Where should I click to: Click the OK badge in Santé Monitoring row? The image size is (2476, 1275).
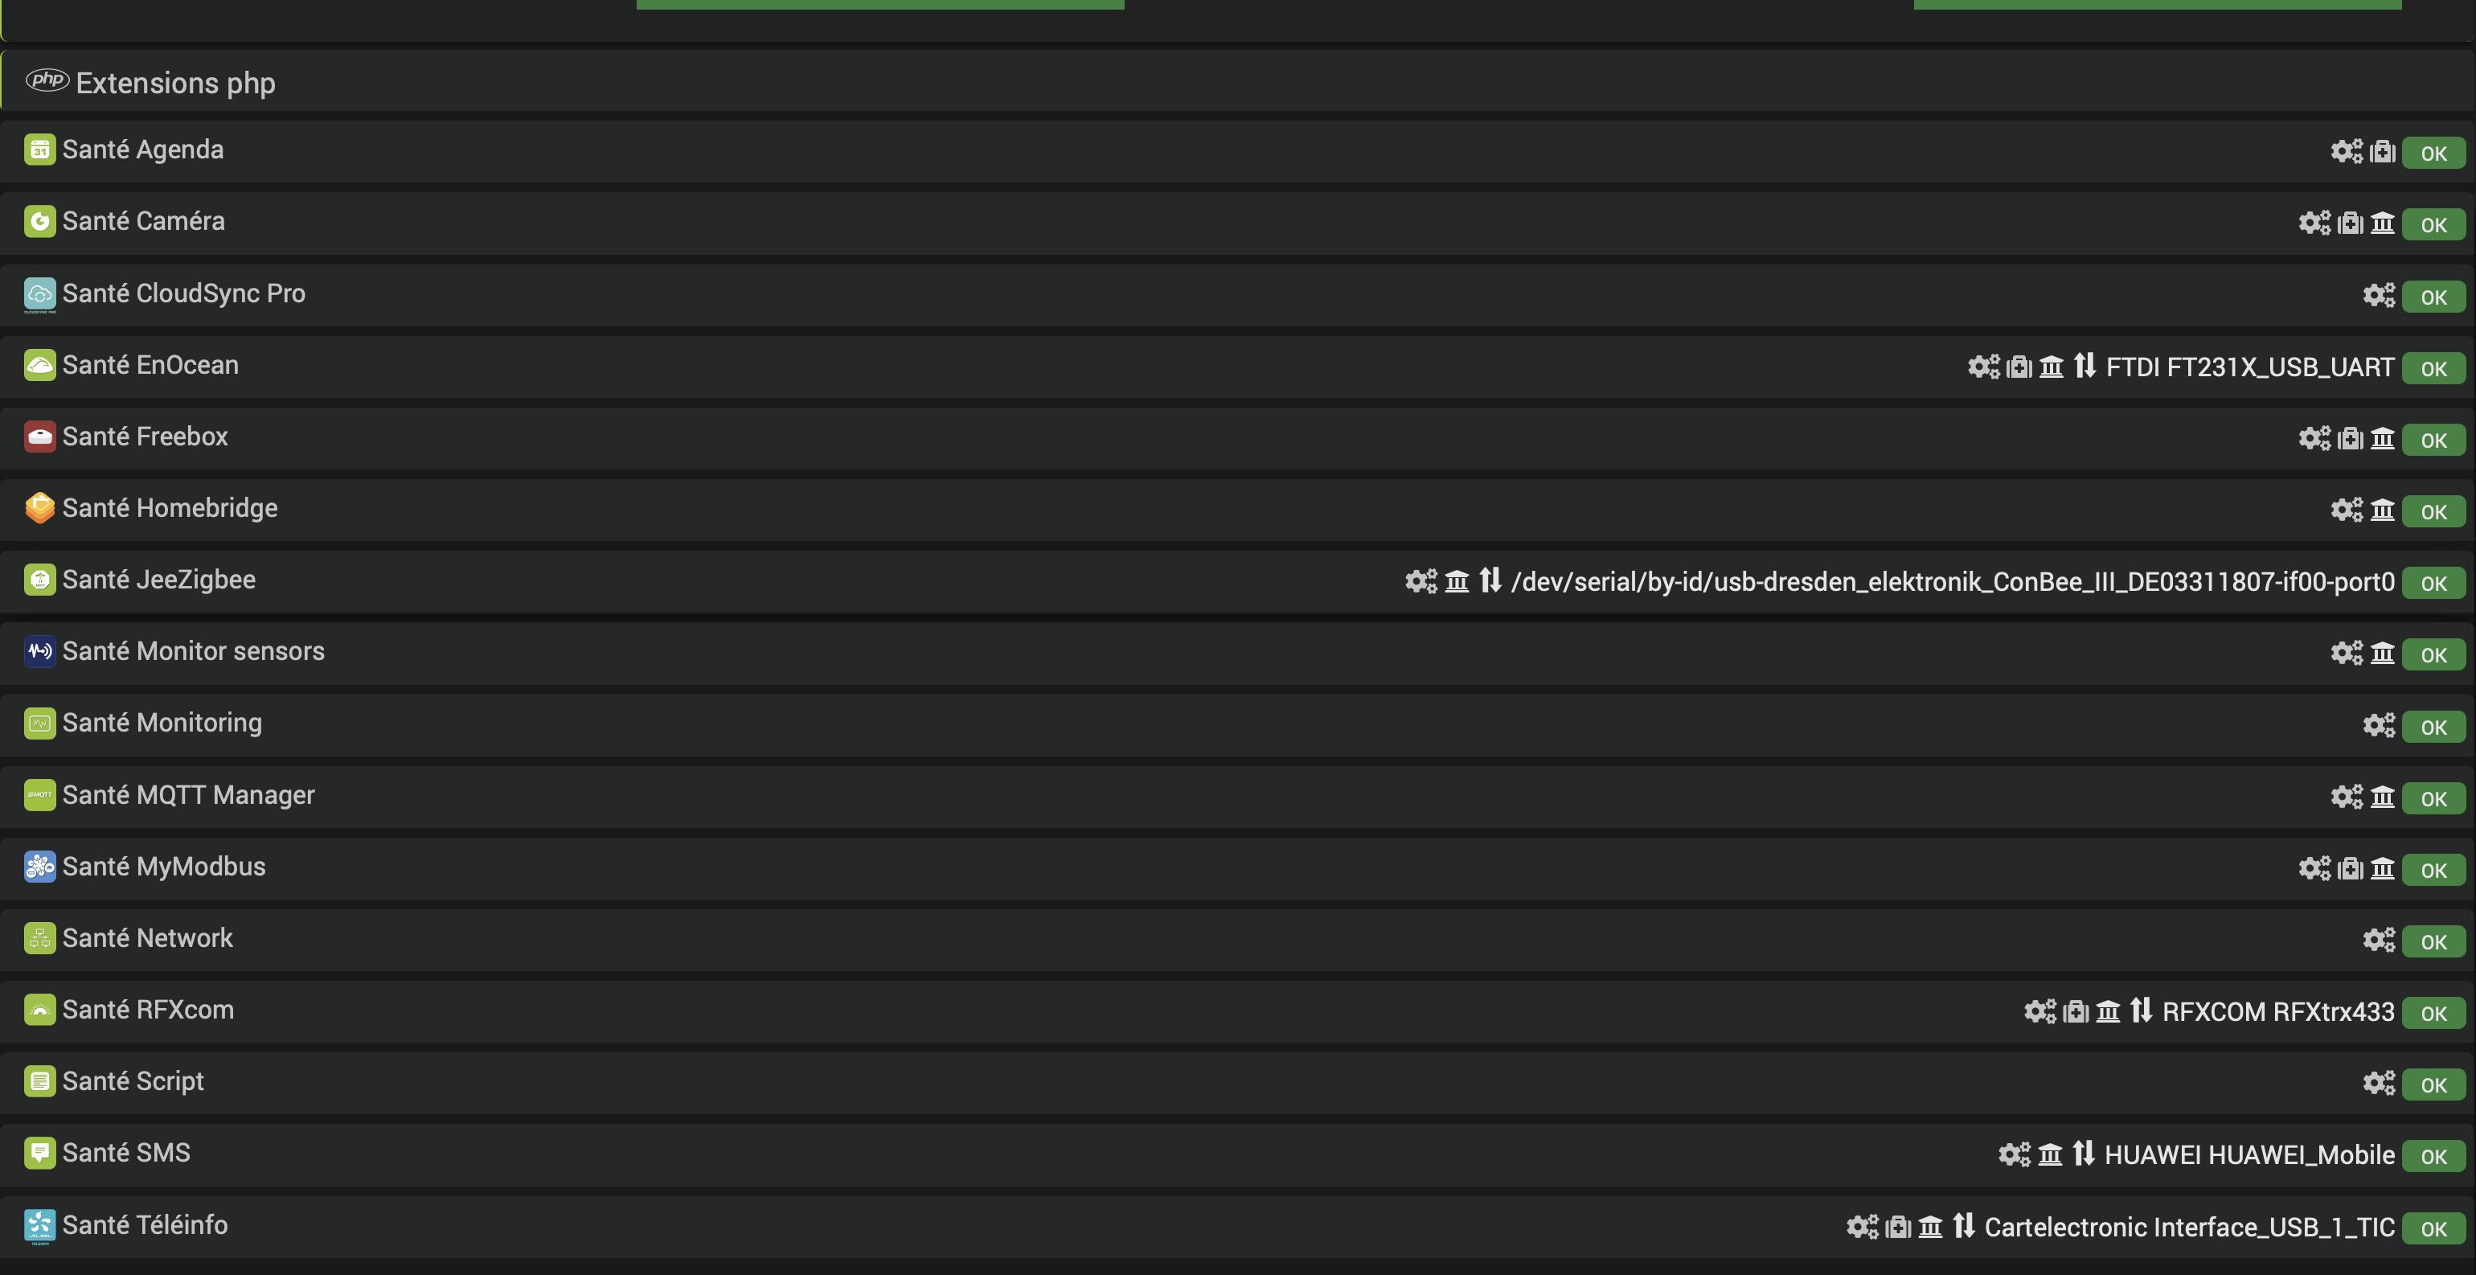point(2433,727)
